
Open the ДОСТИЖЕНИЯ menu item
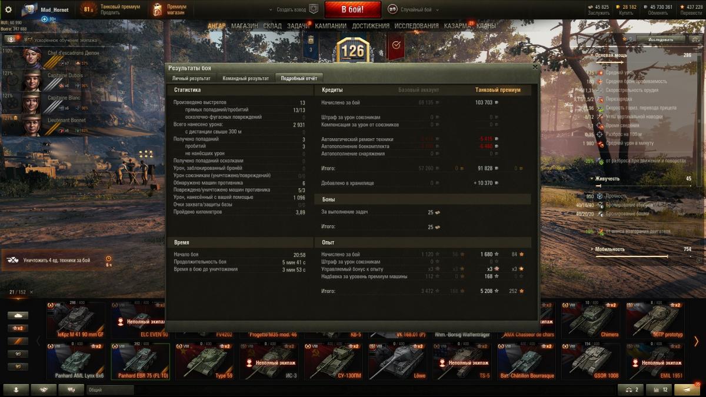coord(371,26)
